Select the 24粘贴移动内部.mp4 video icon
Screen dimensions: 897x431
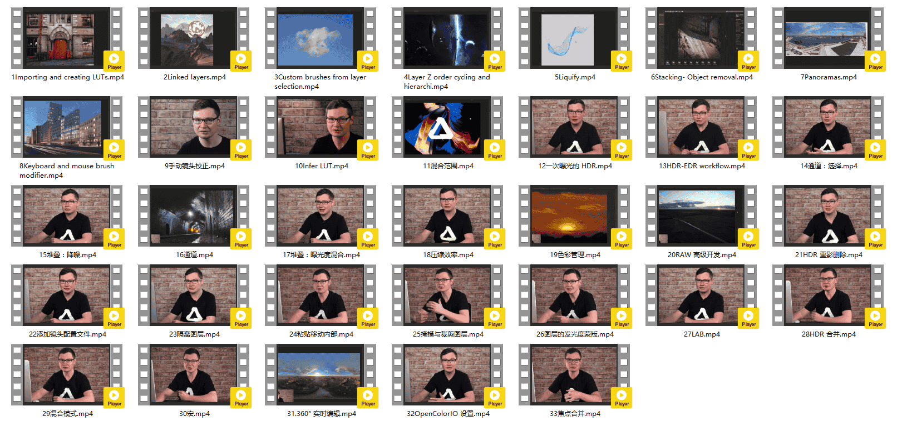(321, 295)
